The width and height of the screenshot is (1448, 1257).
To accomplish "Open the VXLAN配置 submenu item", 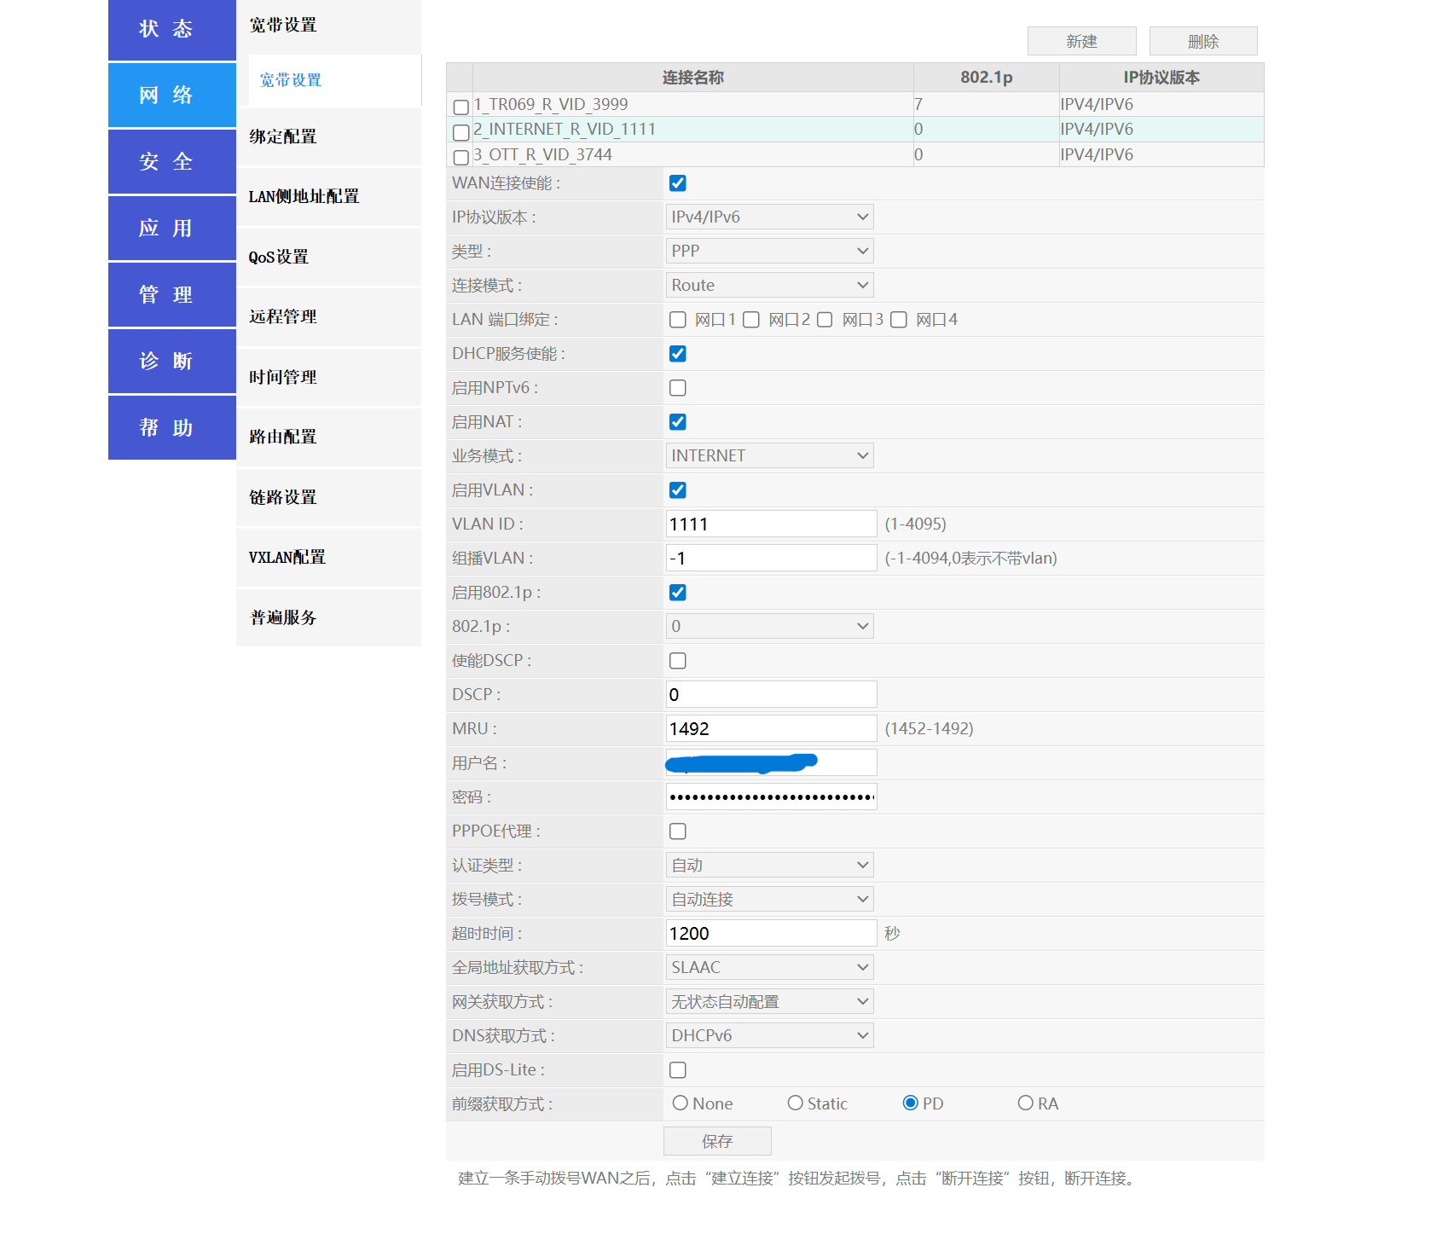I will [x=287, y=558].
